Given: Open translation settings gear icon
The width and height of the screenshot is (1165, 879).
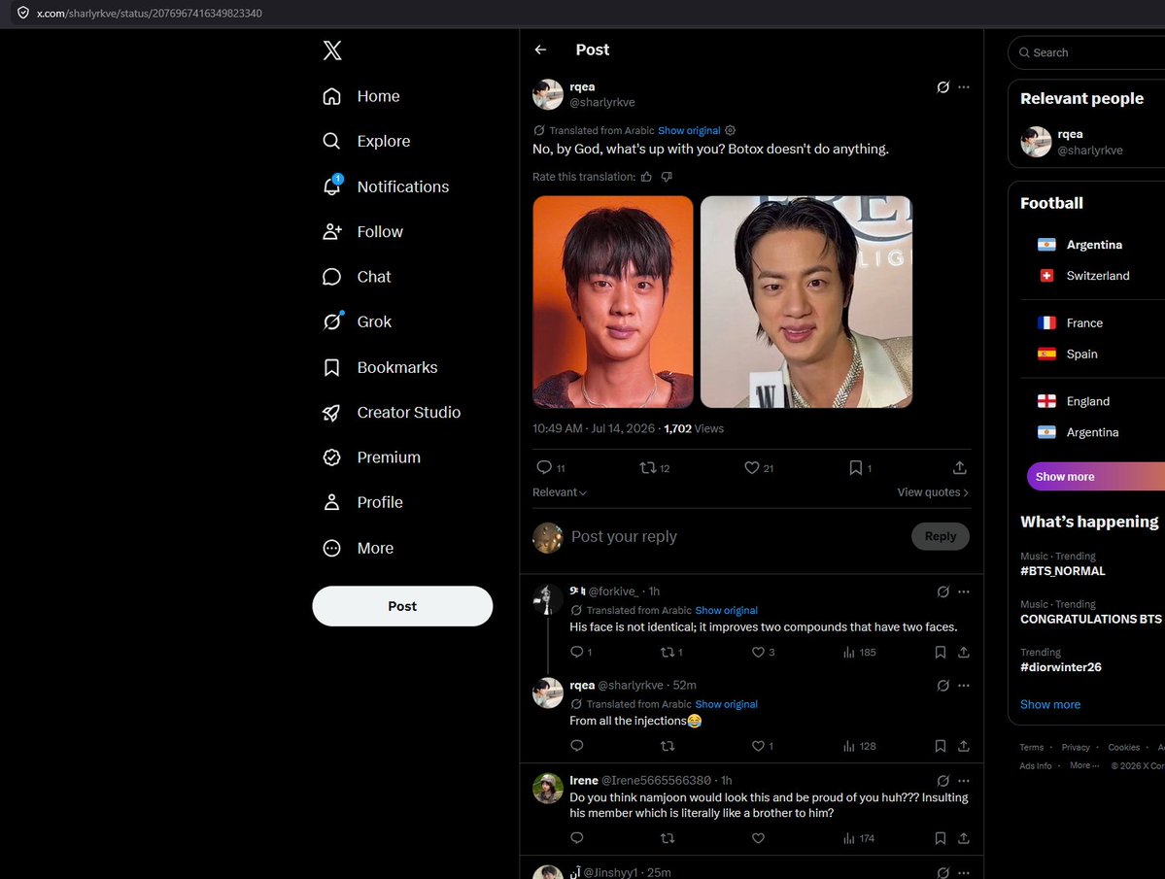Looking at the screenshot, I should (731, 131).
